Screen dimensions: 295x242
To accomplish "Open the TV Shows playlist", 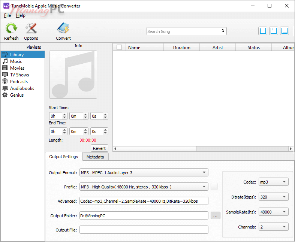I will click(22, 75).
